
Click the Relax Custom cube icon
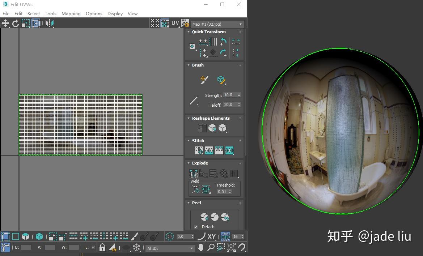[x=223, y=128]
